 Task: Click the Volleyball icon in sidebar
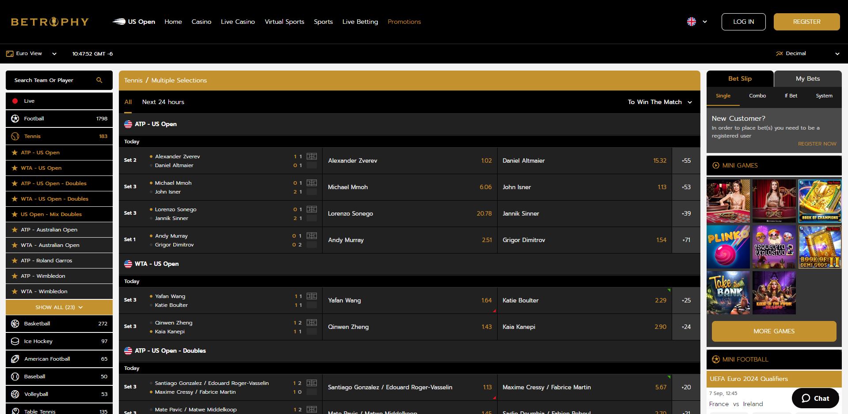click(15, 394)
